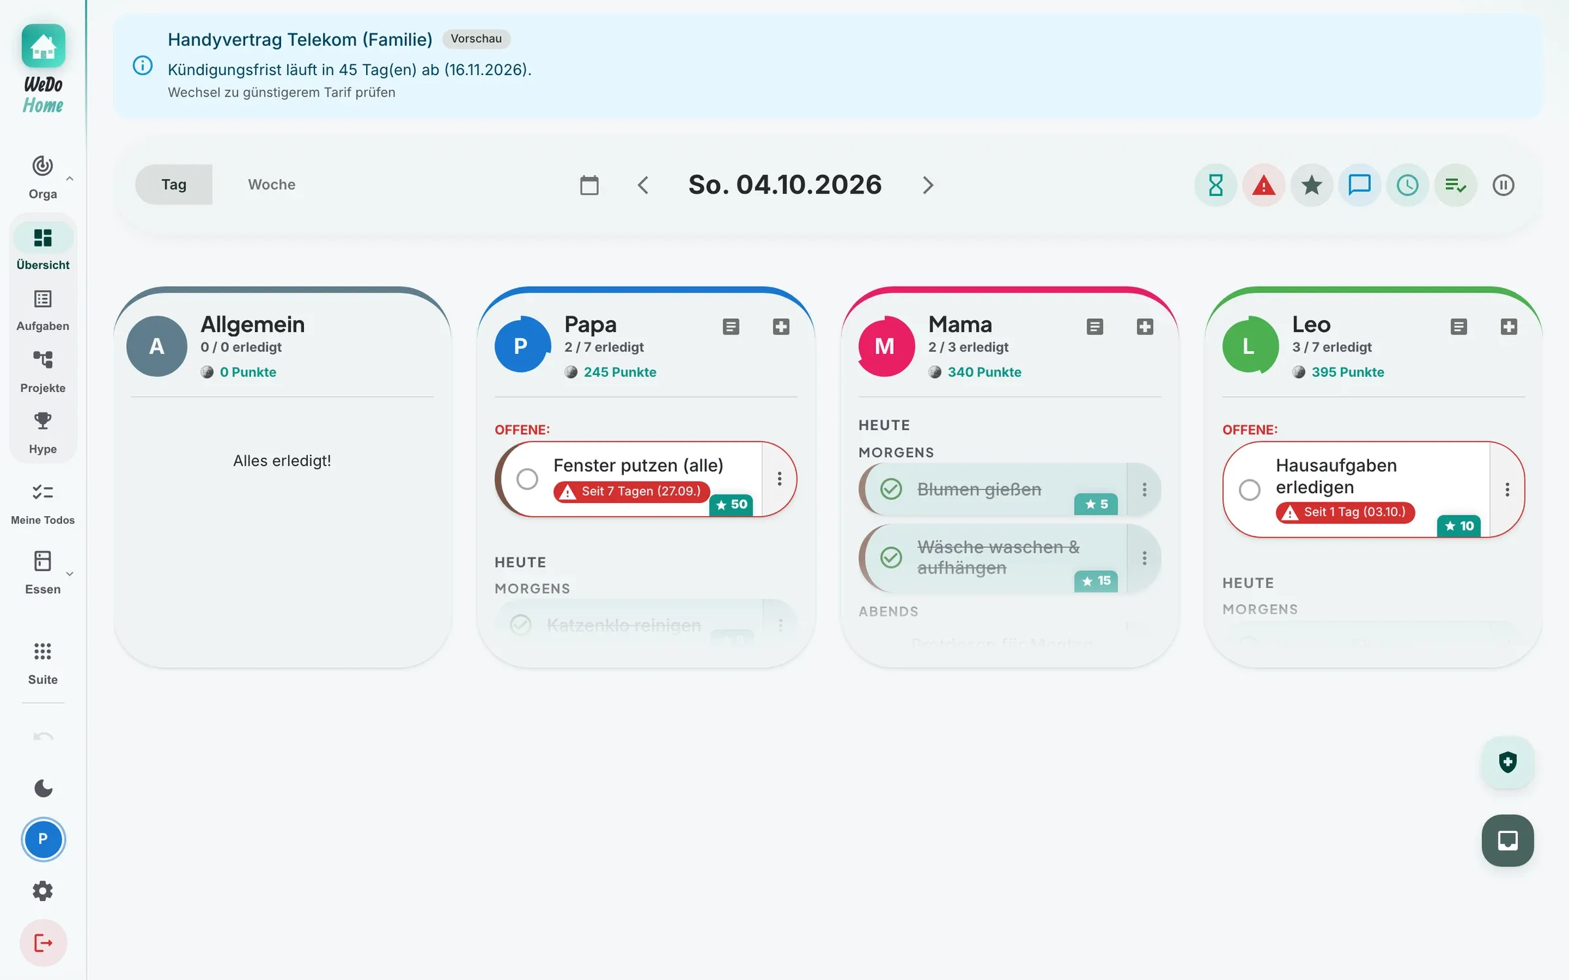Viewport: 1569px width, 980px height.
Task: Open the calendar date picker
Action: pyautogui.click(x=589, y=185)
